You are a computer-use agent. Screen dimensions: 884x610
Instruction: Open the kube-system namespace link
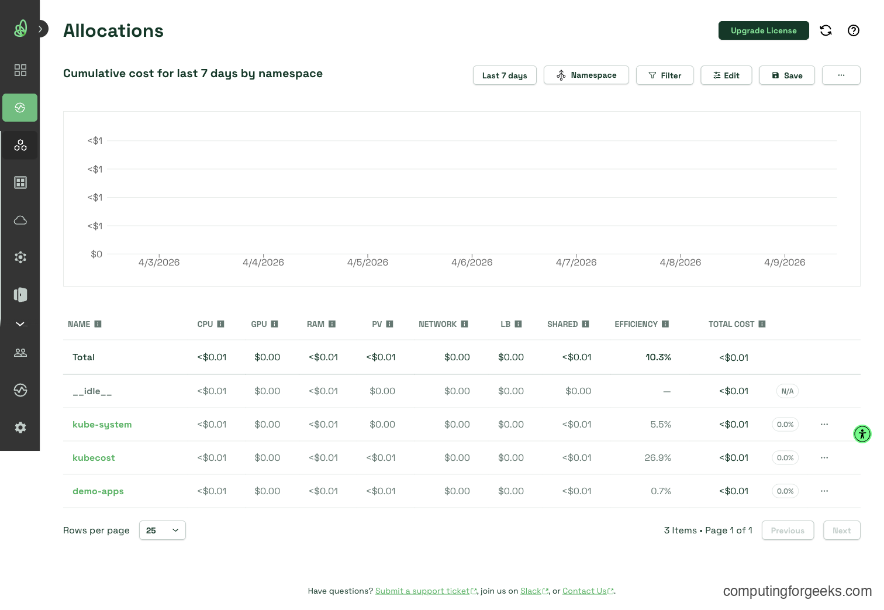tap(102, 424)
